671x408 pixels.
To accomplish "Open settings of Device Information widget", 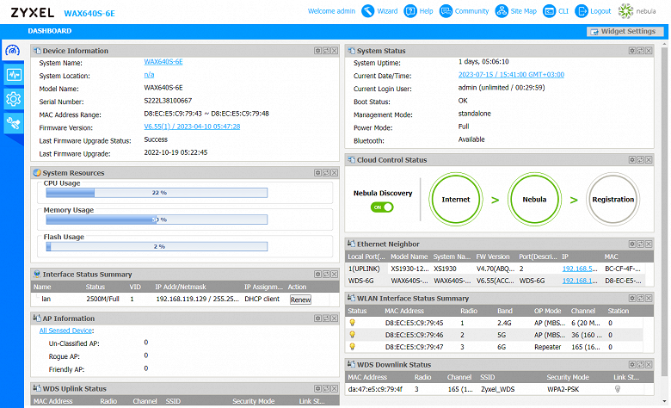I will click(317, 51).
